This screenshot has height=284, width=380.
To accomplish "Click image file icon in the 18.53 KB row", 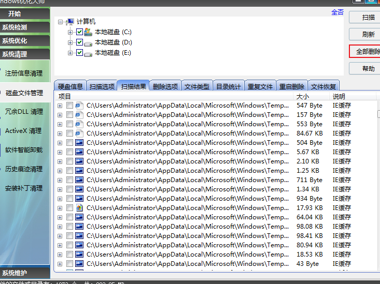I will (79, 255).
